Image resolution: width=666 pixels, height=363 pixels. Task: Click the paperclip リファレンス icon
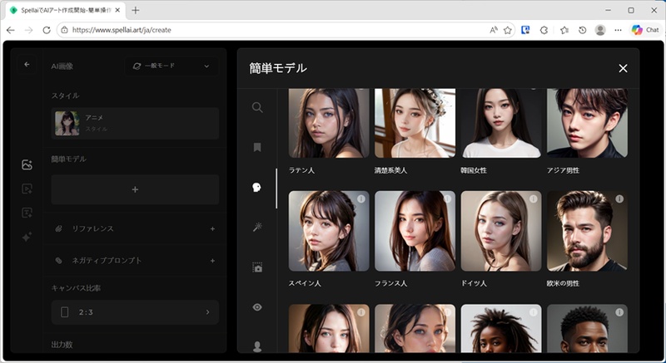click(x=58, y=228)
